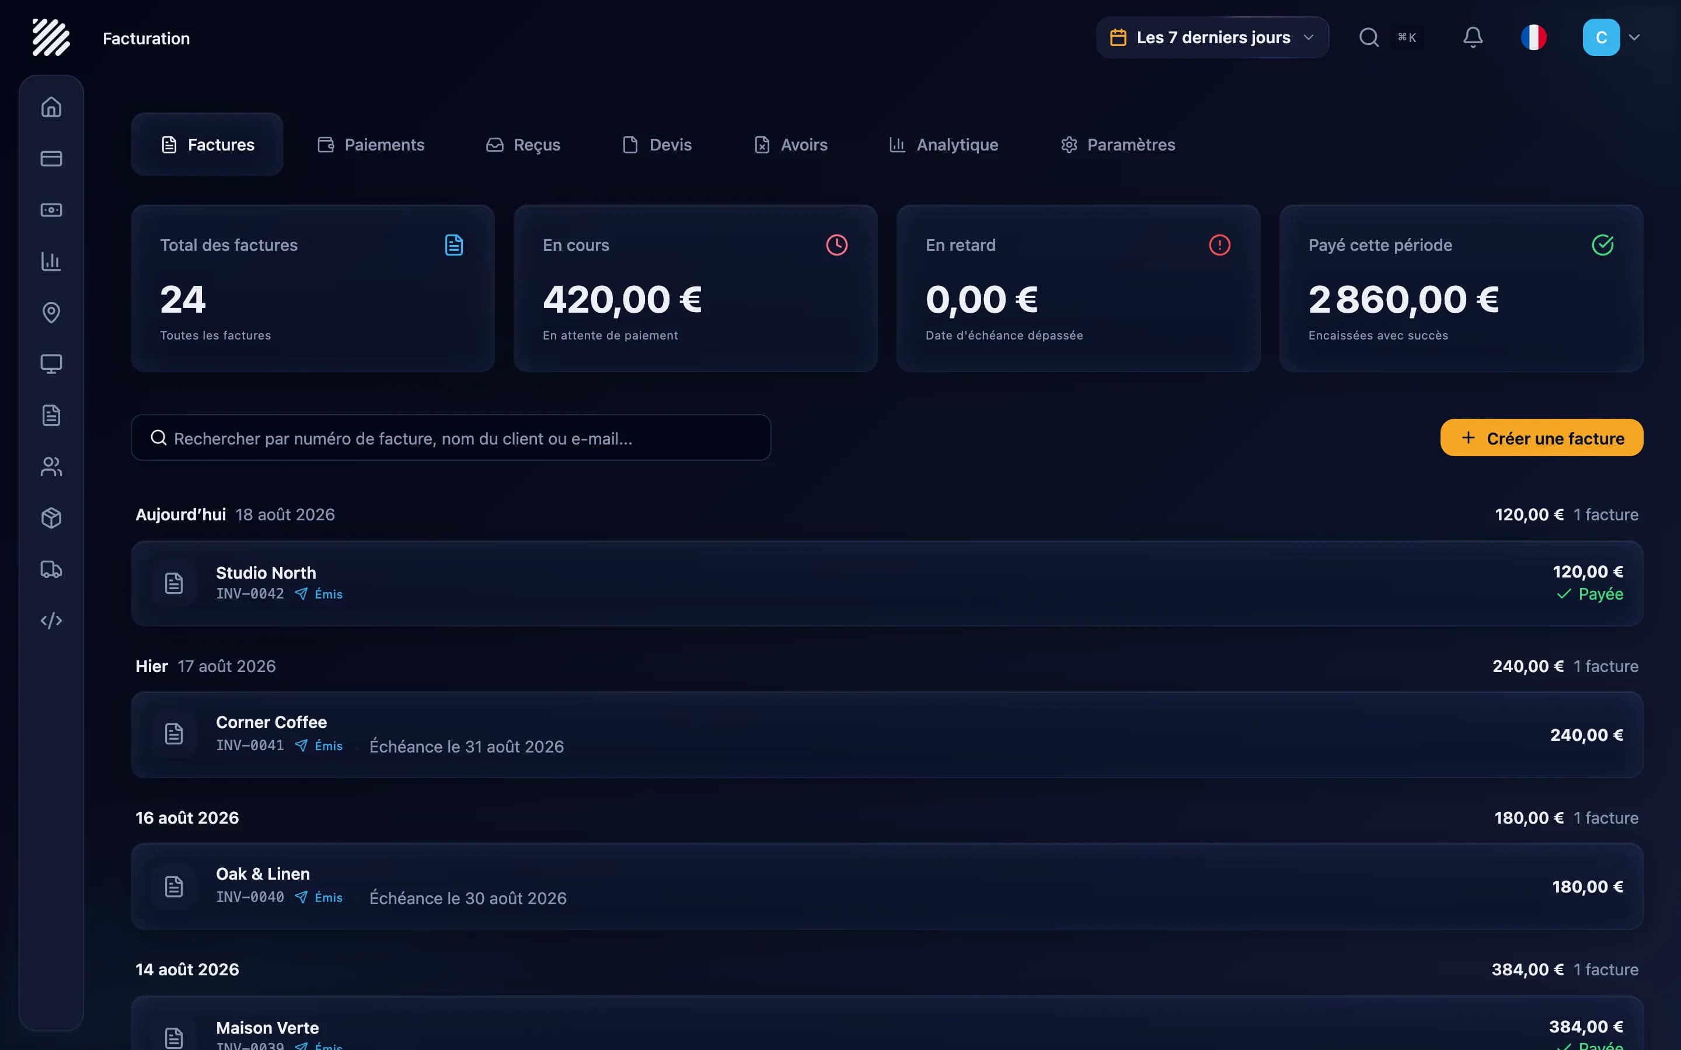Expand the 'Les 7 derniers jours' date dropdown
Image resolution: width=1681 pixels, height=1050 pixels.
tap(1212, 37)
